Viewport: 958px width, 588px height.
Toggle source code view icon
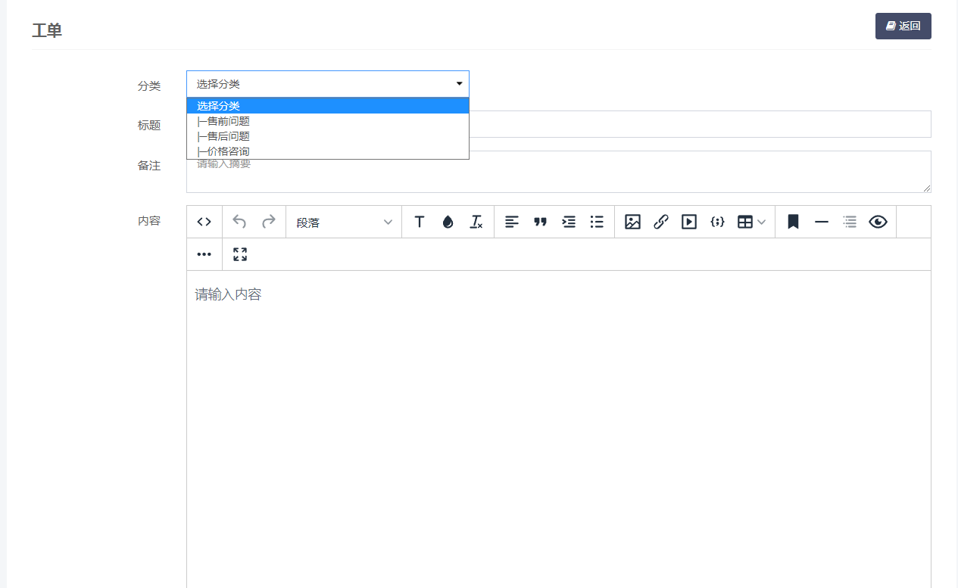tap(204, 222)
